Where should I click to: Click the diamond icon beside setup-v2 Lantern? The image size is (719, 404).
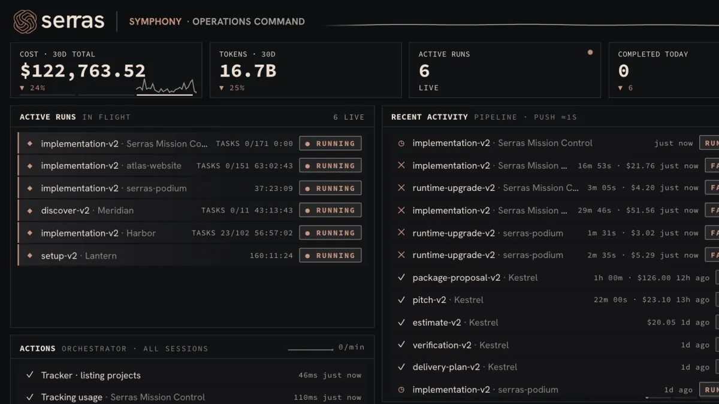point(29,256)
